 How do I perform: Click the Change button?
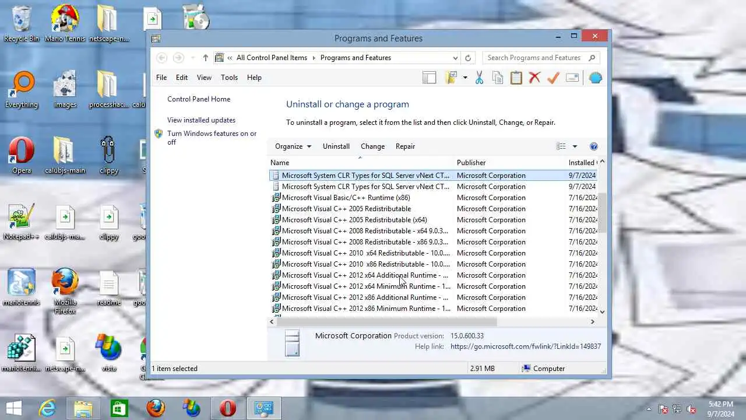[x=372, y=146]
